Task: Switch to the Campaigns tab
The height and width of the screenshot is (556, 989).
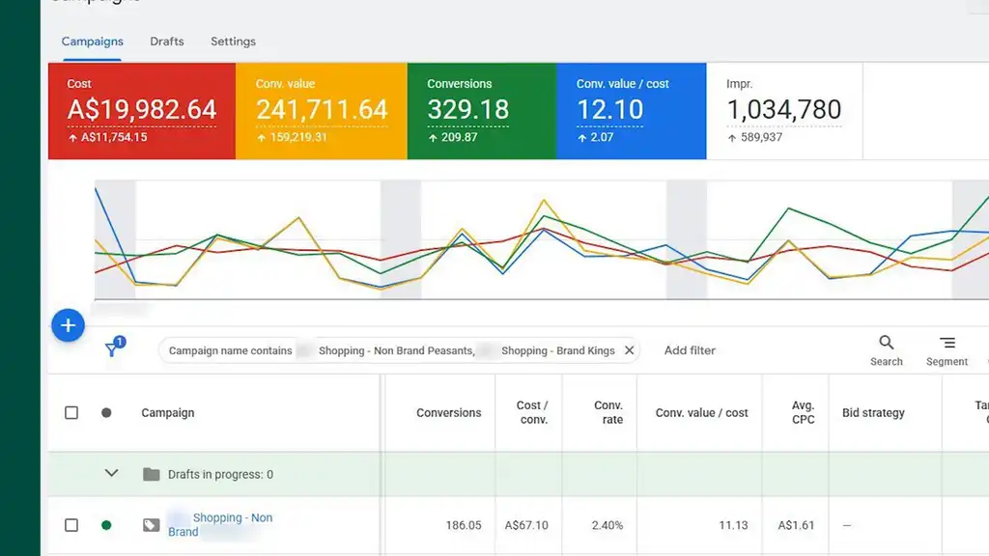Action: coord(92,42)
